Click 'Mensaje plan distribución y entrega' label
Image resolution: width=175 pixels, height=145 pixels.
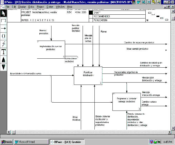click(x=152, y=79)
